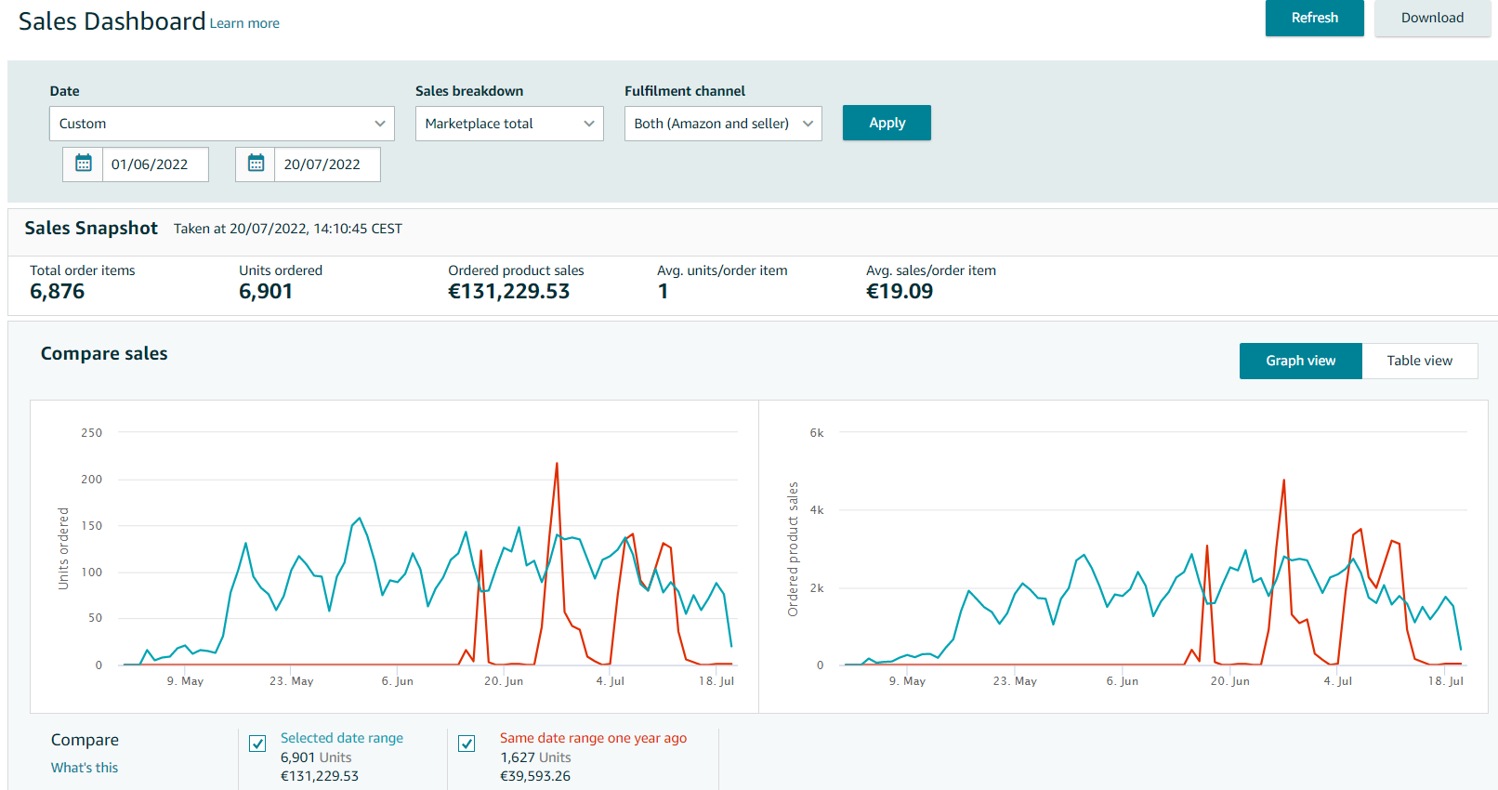This screenshot has width=1498, height=790.
Task: Click the red peak in Ordered product sales chart
Action: [x=1283, y=481]
